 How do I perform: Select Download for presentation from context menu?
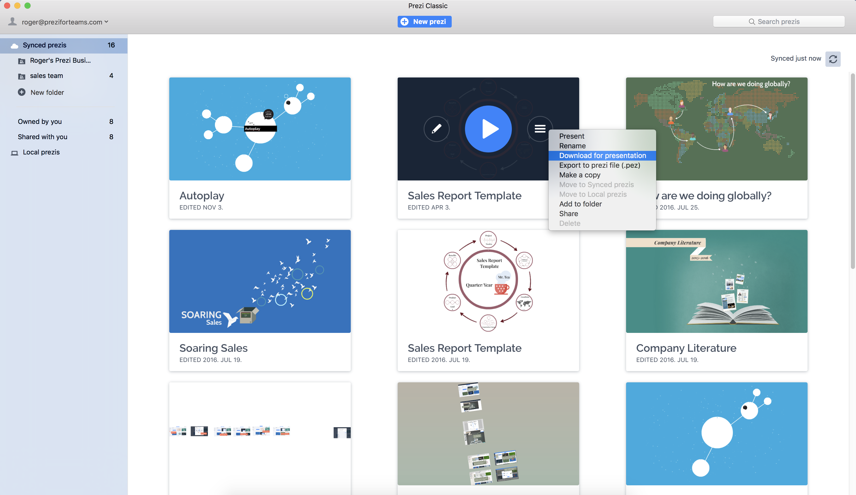(603, 155)
